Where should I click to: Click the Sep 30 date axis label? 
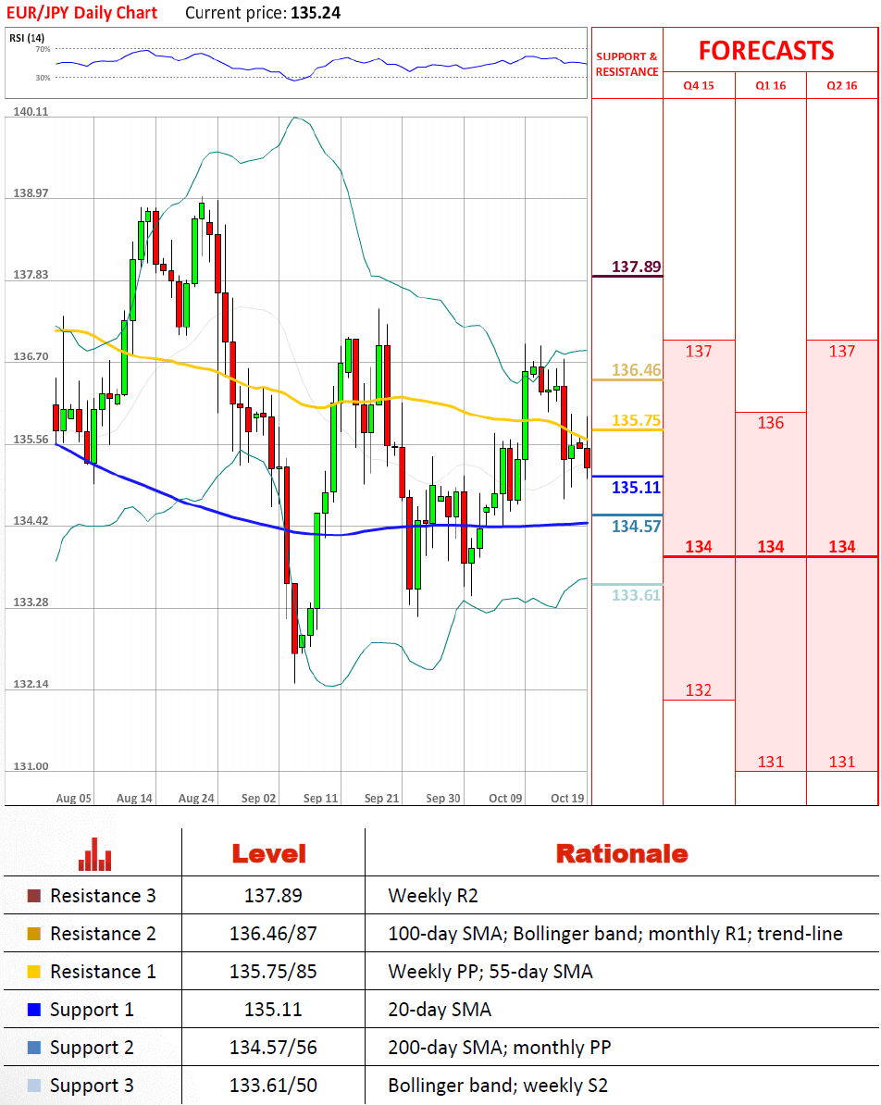tap(443, 799)
